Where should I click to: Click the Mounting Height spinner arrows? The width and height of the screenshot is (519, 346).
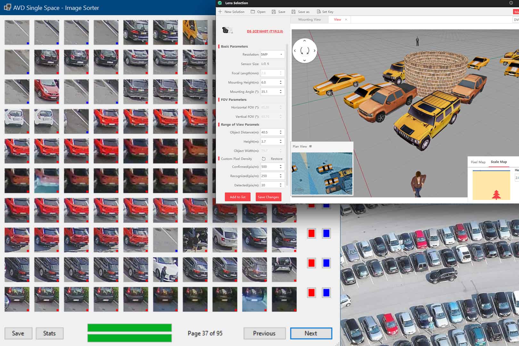[281, 82]
